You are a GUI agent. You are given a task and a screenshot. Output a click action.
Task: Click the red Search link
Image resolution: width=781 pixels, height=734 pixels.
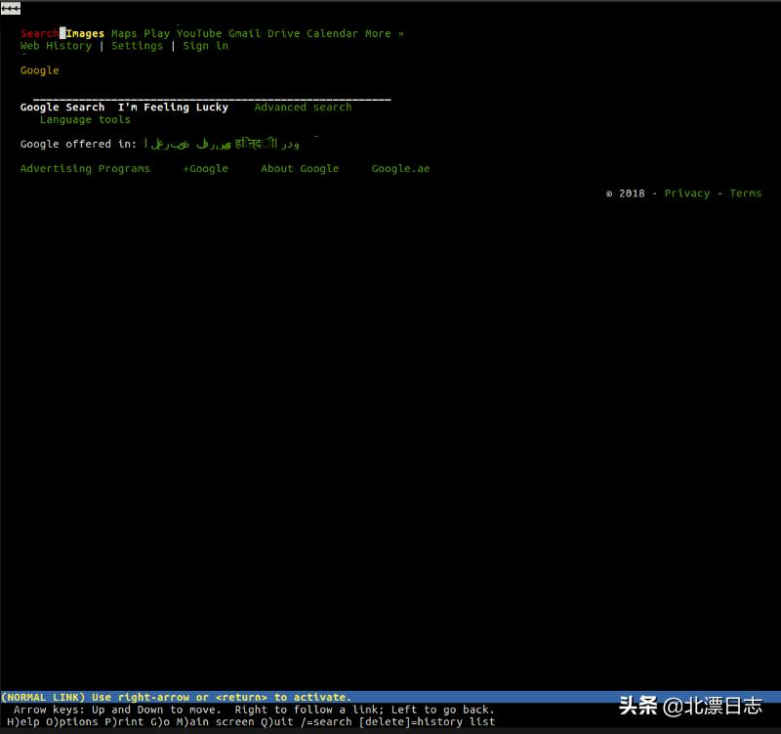[39, 33]
